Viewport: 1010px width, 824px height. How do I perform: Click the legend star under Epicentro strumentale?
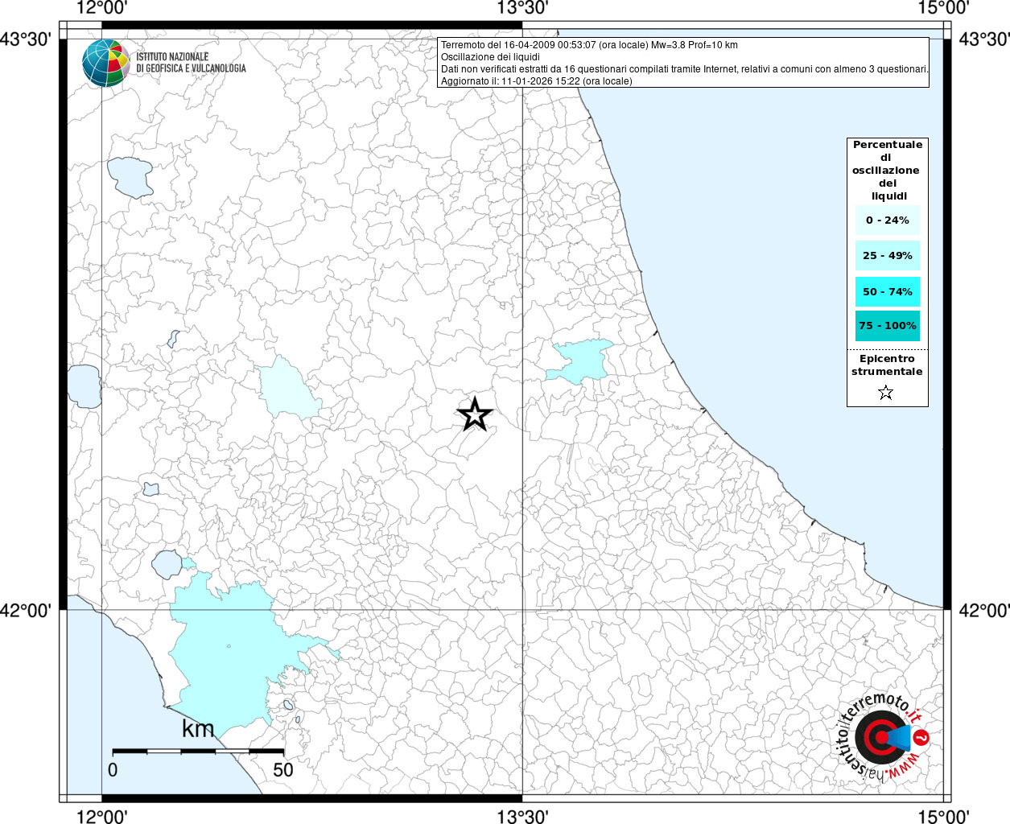coord(886,393)
